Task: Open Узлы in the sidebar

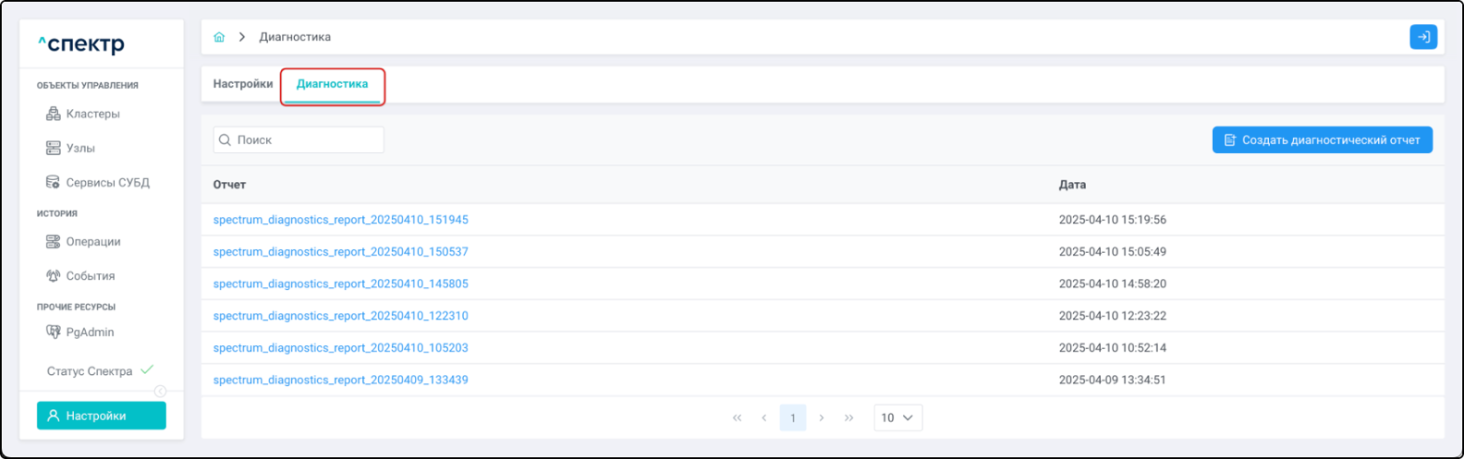Action: tap(80, 148)
